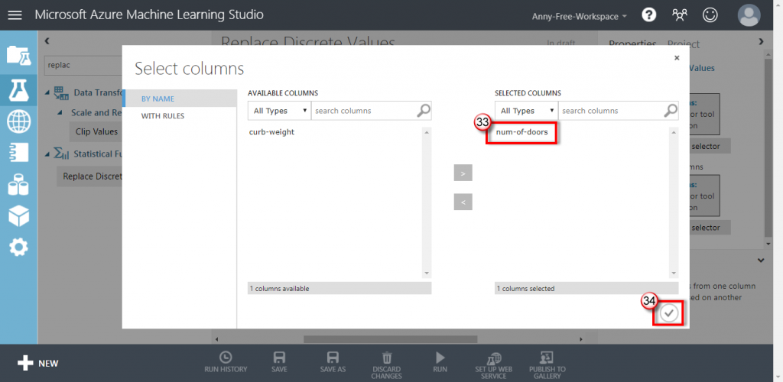The height and width of the screenshot is (382, 783).
Task: Open the Web Services globe icon
Action: point(18,121)
